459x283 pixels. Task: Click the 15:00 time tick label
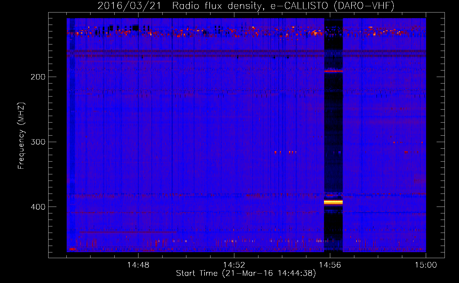426,265
